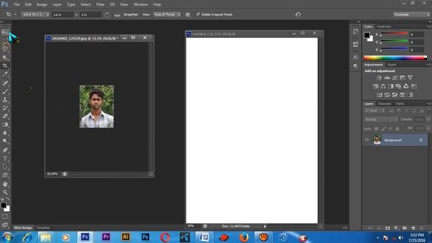Screen dimensions: 432x243
Task: Select the Horizontal Type tool
Action: click(x=5, y=159)
